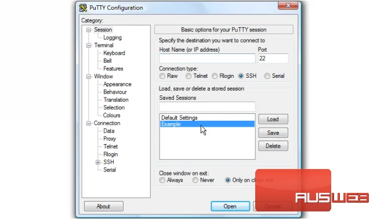The width and height of the screenshot is (377, 219).
Task: Open the Terminal category
Action: pyautogui.click(x=104, y=45)
